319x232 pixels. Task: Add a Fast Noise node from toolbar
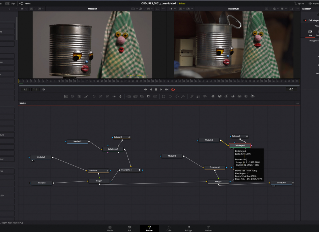[73, 96]
